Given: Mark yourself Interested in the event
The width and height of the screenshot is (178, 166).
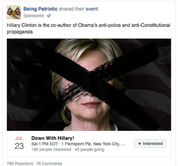Looking at the screenshot, I should tap(150, 144).
